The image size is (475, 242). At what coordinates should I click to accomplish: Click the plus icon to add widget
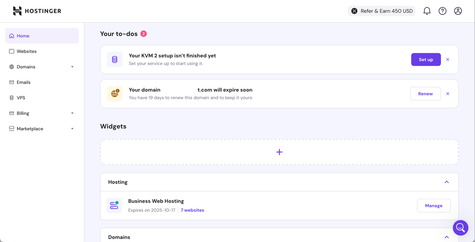coord(279,152)
